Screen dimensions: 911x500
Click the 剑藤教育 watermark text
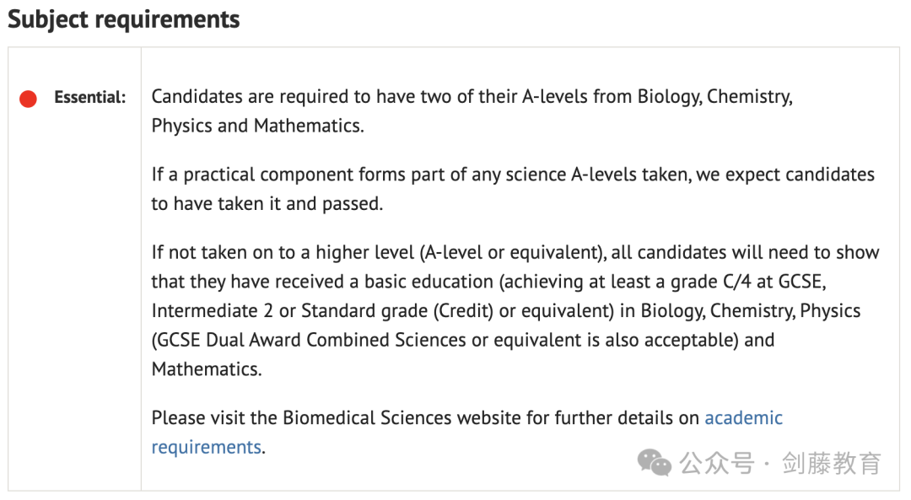[x=832, y=464]
